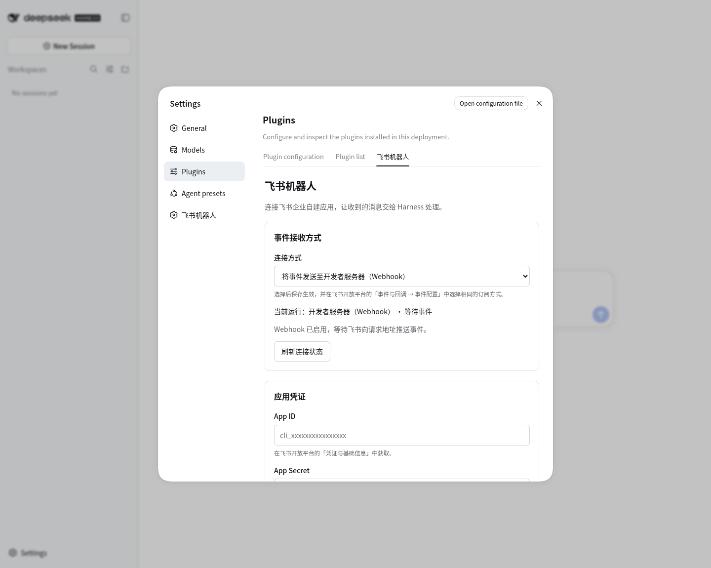Click the 事件接收方式 heading
711x568 pixels.
298,238
